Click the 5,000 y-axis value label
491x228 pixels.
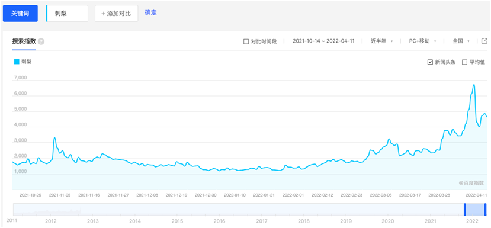point(21,109)
